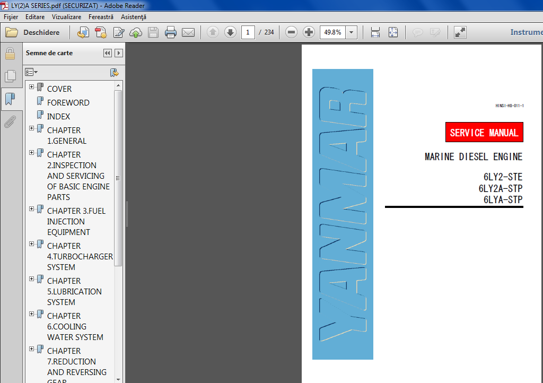
Task: Click the 6LY2A-STP model text
Action: tap(501, 188)
